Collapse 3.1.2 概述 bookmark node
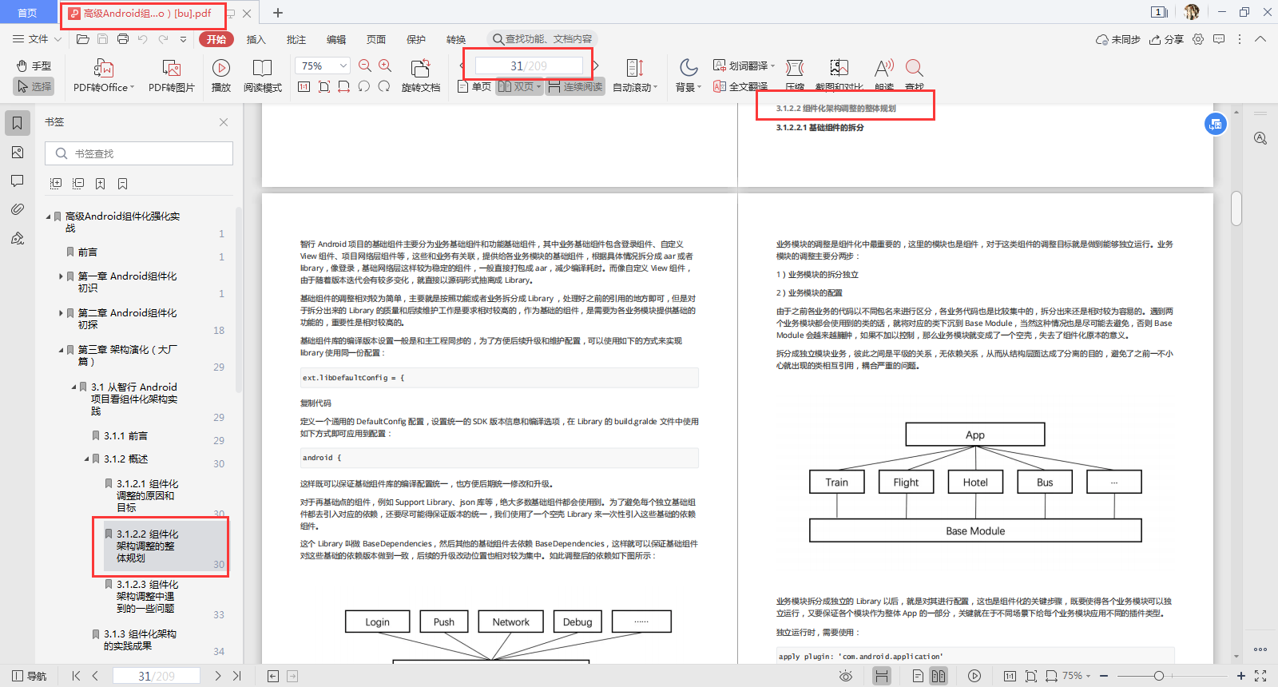 click(86, 459)
